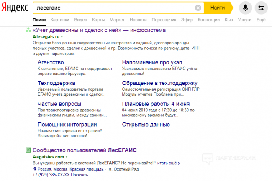The height and width of the screenshot is (181, 272).
Task: Click the lesegais.ru green favicon icon
Action: point(28,30)
